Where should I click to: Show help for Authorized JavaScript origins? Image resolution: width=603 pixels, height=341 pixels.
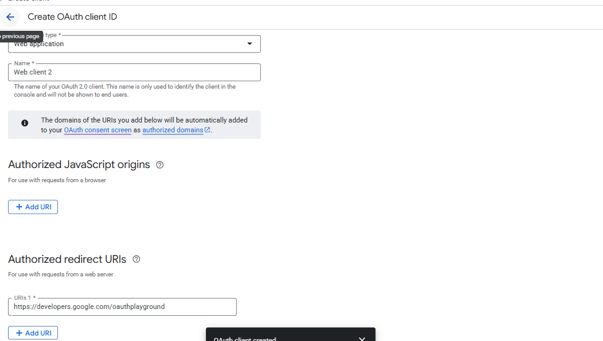[x=160, y=165]
